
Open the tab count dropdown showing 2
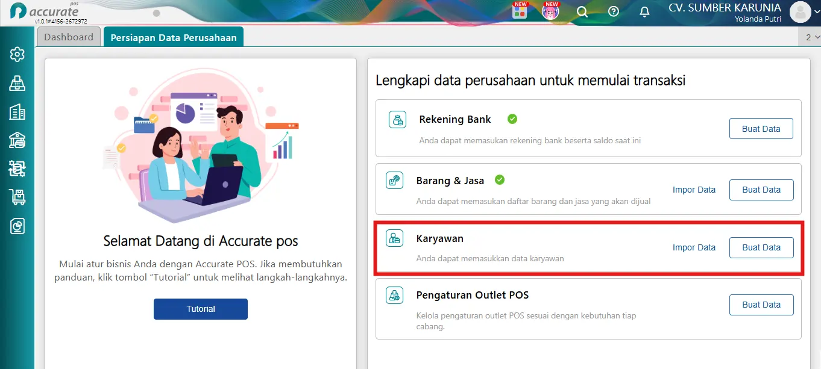coord(811,37)
